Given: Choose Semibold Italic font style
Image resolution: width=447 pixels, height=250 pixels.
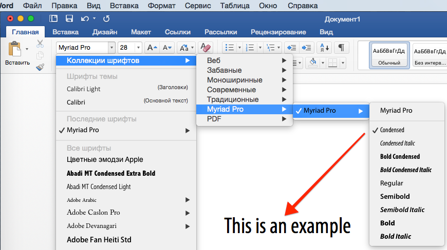Looking at the screenshot, I should pyautogui.click(x=407, y=210).
